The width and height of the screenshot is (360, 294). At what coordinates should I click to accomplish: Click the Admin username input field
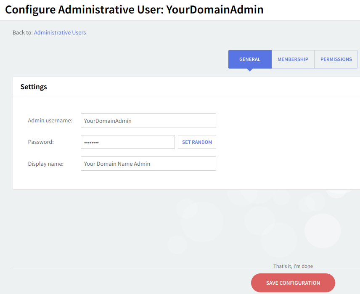coord(148,120)
